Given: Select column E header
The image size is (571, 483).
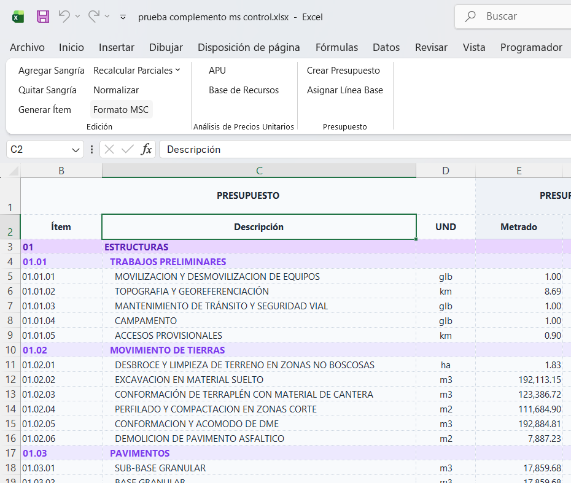Looking at the screenshot, I should click(519, 171).
